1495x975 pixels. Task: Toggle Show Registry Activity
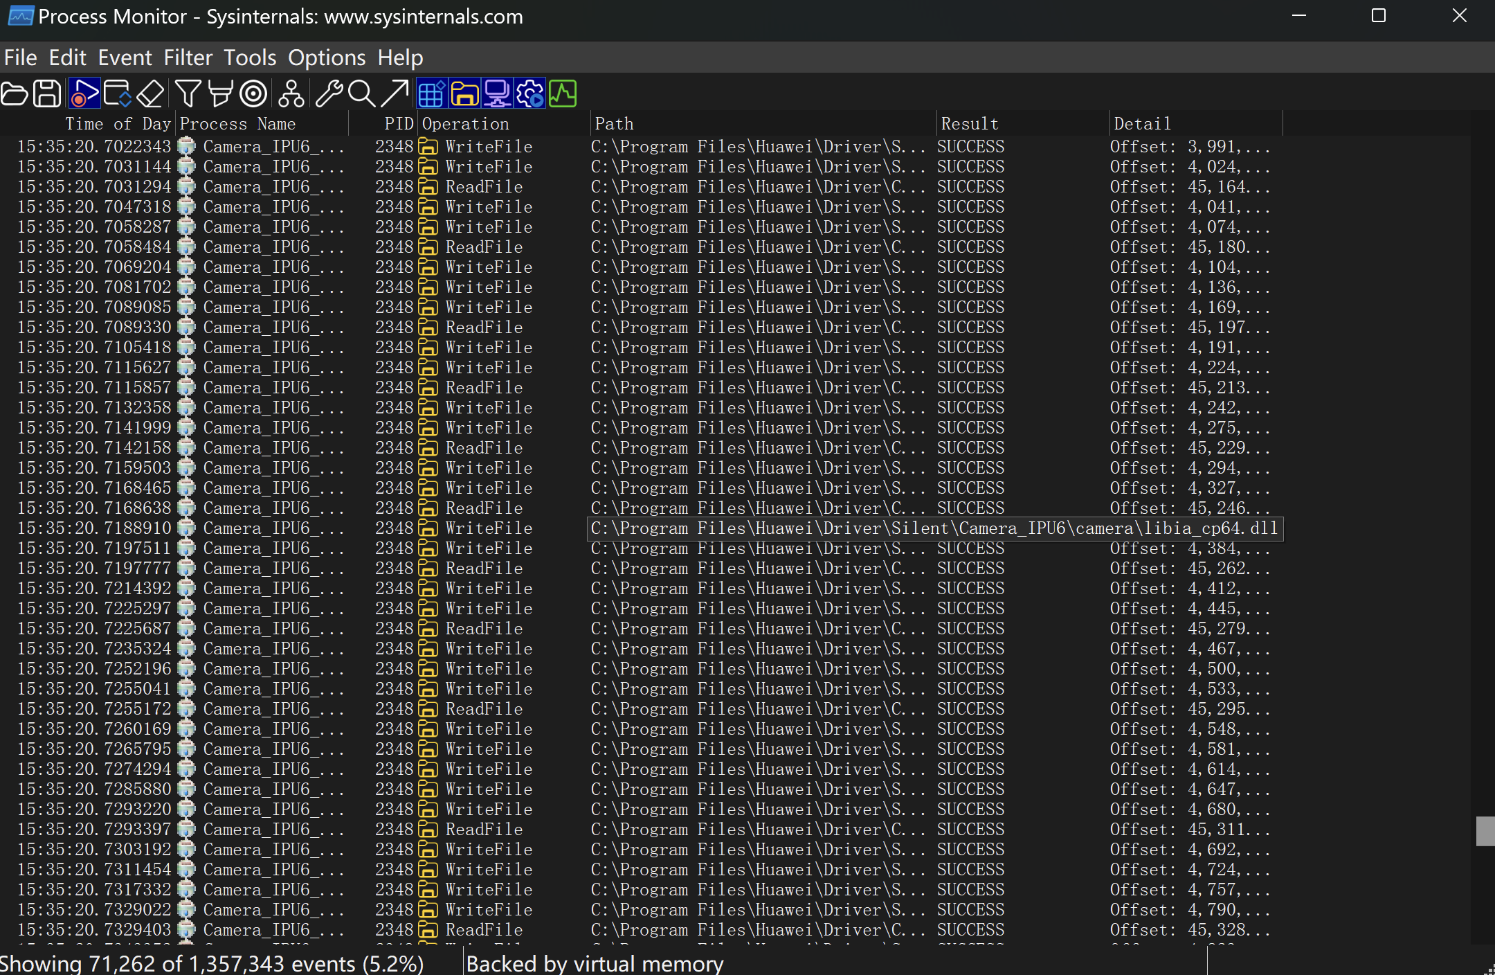431,93
